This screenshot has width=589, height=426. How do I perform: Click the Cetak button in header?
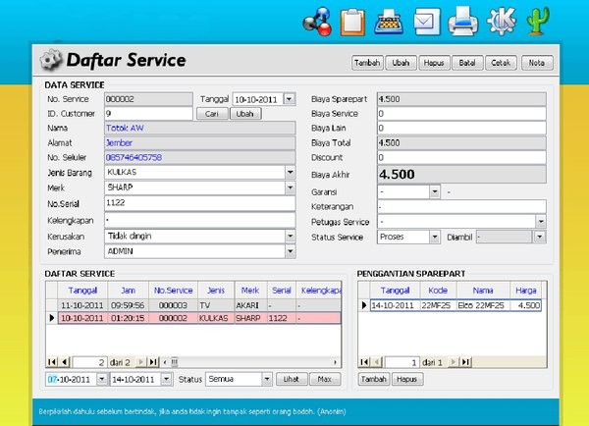coord(501,63)
